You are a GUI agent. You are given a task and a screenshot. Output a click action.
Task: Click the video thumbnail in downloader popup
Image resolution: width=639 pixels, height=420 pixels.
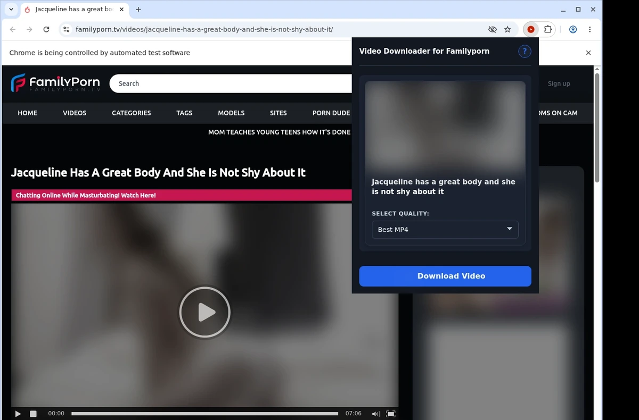445,127
